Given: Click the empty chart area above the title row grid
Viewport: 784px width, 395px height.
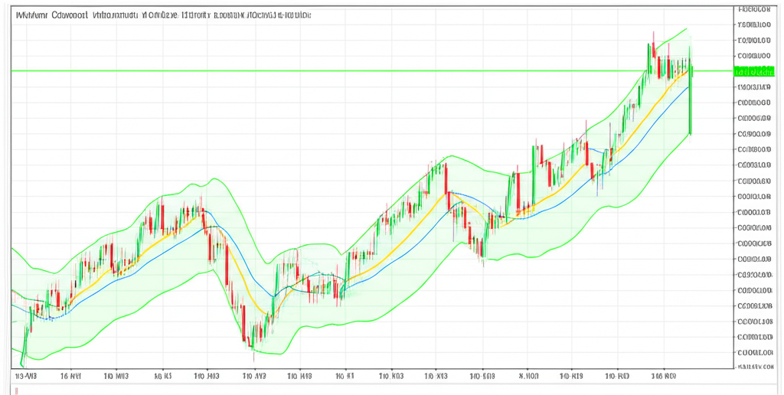Looking at the screenshot, I should 459,38.
